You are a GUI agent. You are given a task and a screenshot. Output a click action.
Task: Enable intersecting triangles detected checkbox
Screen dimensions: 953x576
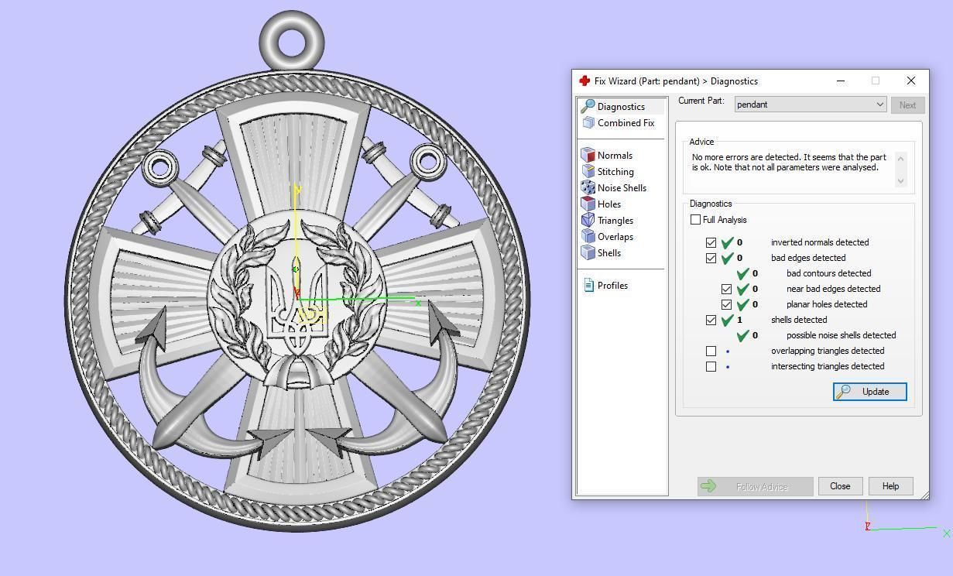click(x=711, y=366)
